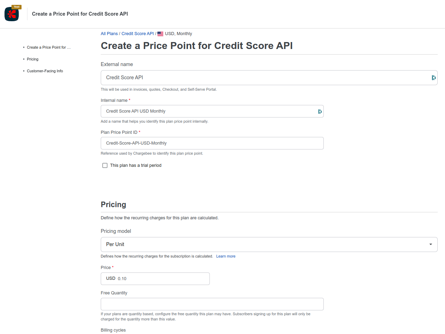Click the Price USD input field
445x334 pixels.
(160, 279)
